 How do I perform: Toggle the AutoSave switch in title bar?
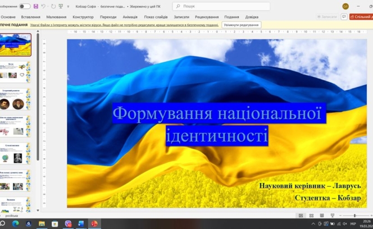pyautogui.click(x=25, y=6)
